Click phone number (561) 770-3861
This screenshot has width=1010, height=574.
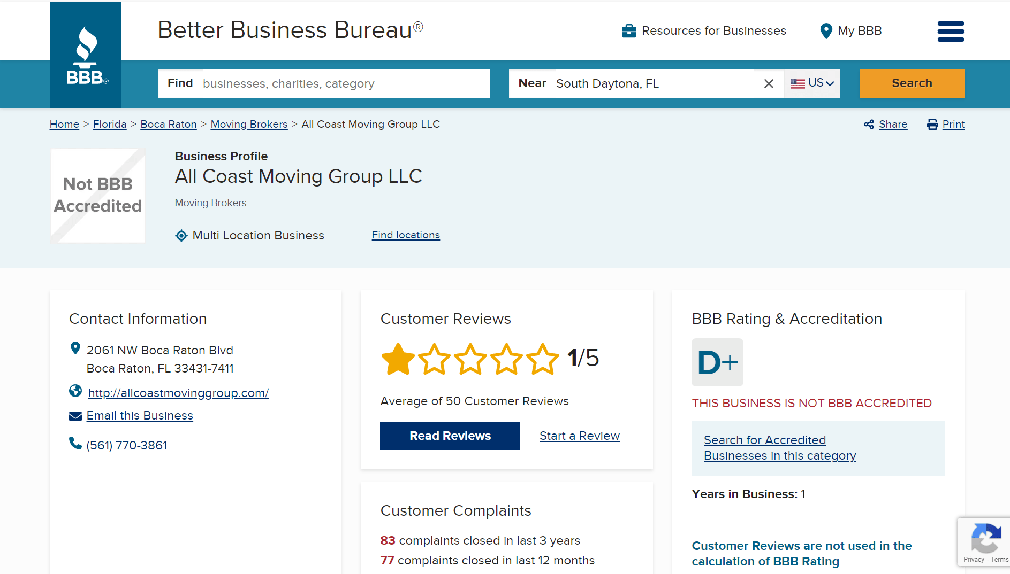(x=127, y=445)
